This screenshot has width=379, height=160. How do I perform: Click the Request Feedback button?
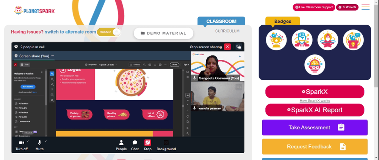tap(315, 146)
